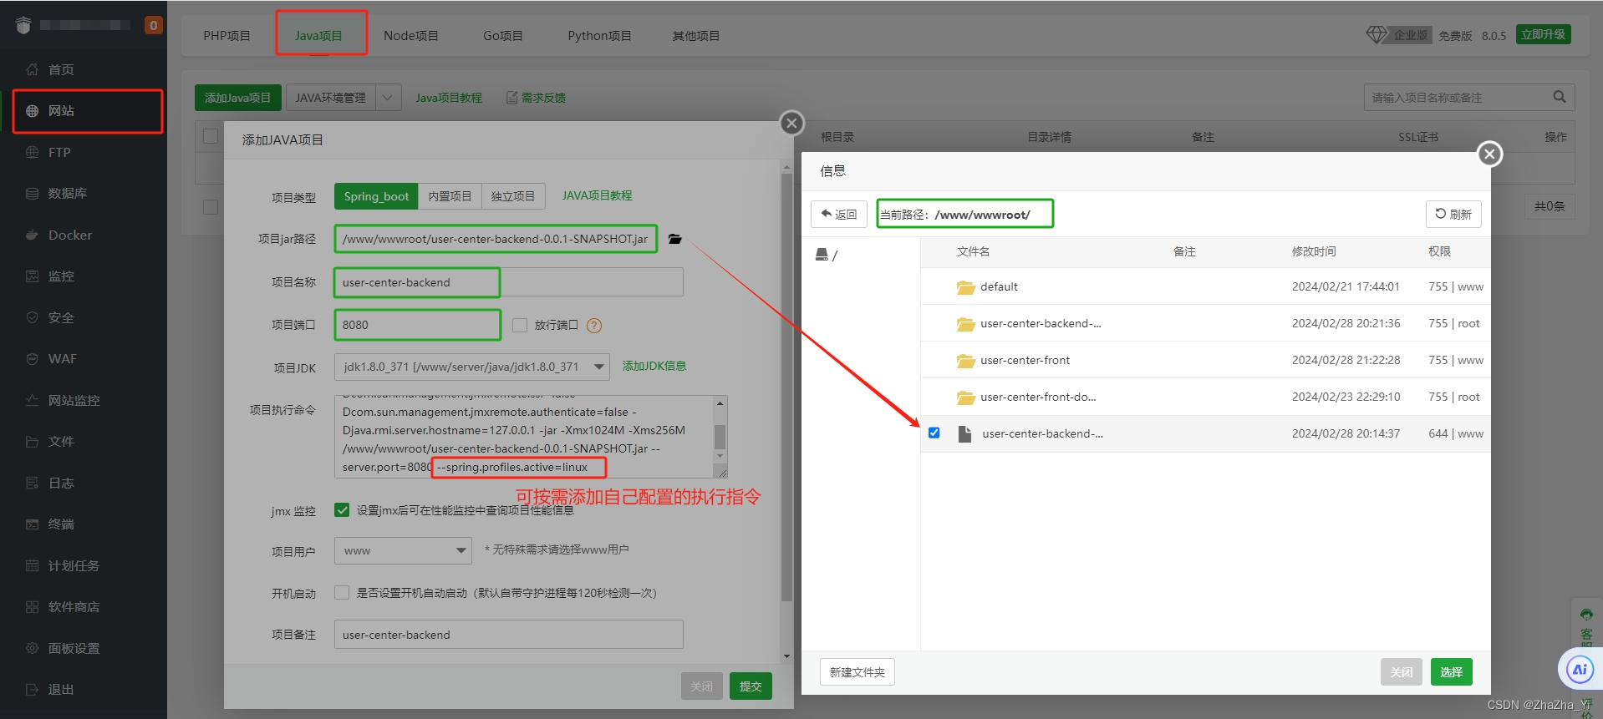1603x719 pixels.
Task: Select Spring_boot project type
Action: point(376,196)
